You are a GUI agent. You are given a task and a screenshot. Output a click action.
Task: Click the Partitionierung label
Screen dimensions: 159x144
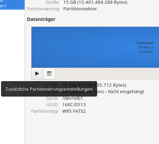[43, 9]
